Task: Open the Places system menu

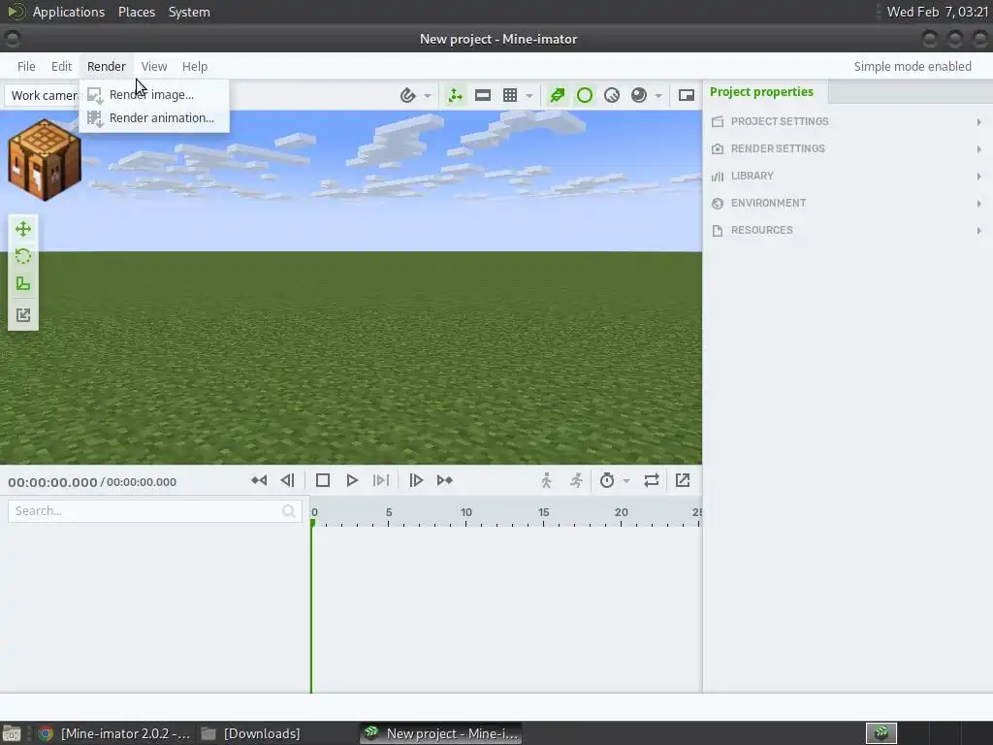Action: coord(137,12)
